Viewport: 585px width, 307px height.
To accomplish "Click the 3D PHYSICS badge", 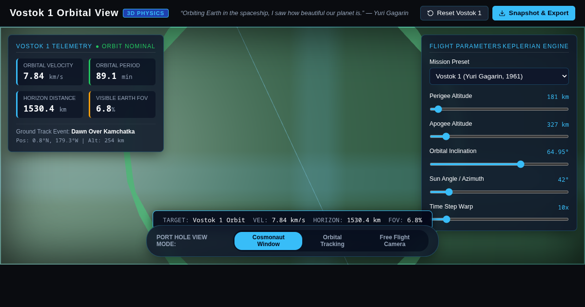I will (x=146, y=13).
